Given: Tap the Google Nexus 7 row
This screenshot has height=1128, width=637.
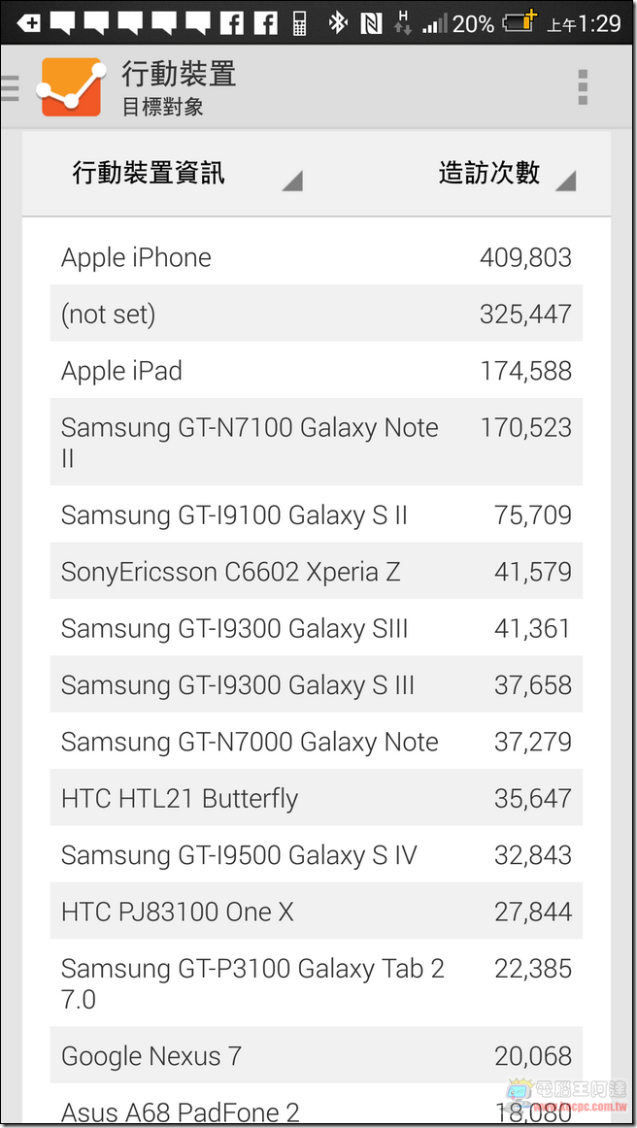Looking at the screenshot, I should tap(317, 1055).
